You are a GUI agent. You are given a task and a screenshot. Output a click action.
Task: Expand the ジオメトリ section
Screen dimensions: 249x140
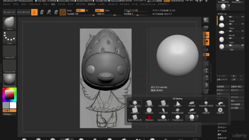pos(222,124)
